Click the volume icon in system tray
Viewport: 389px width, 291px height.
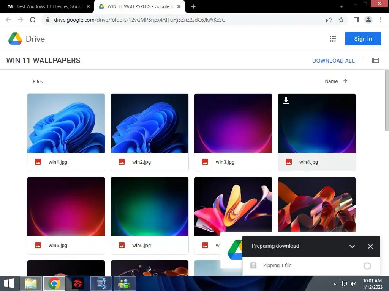[353, 283]
